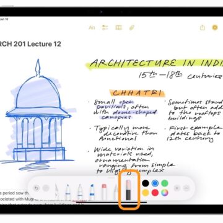Select the thin fountain pen tool

56,192
